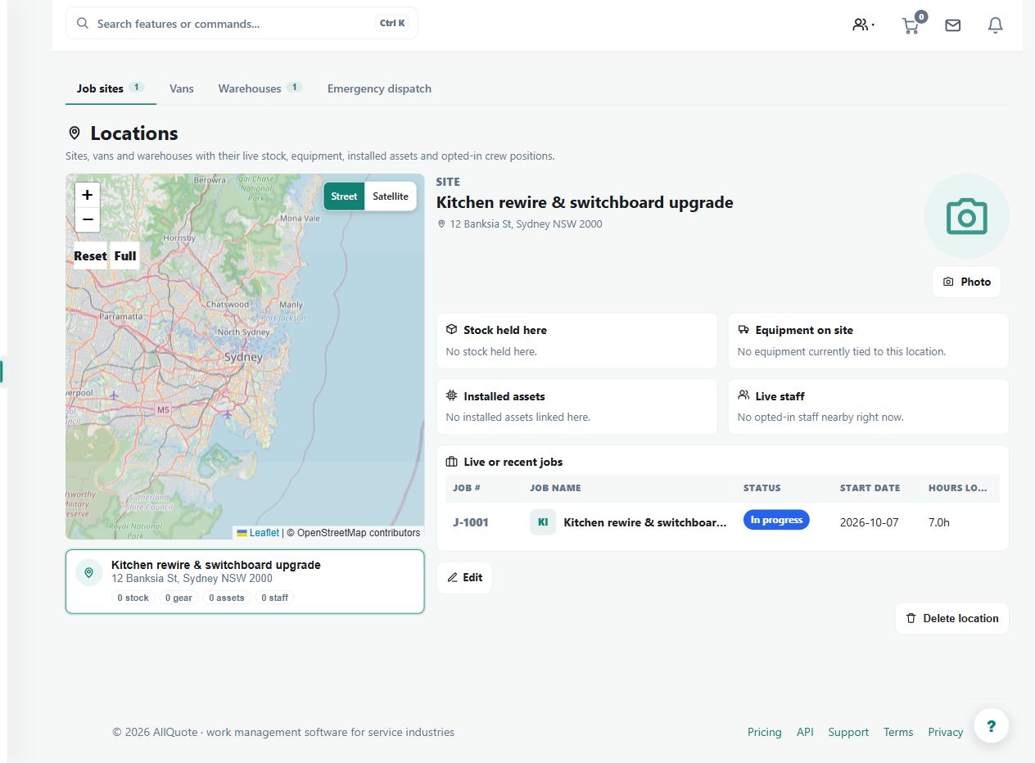Open the Leaflet attribution link

click(264, 533)
